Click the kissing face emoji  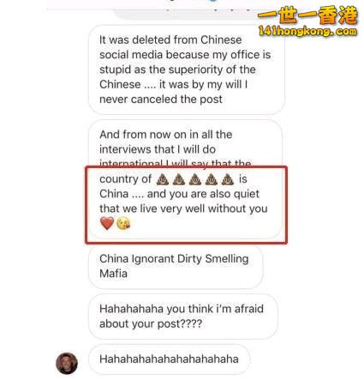(x=123, y=223)
